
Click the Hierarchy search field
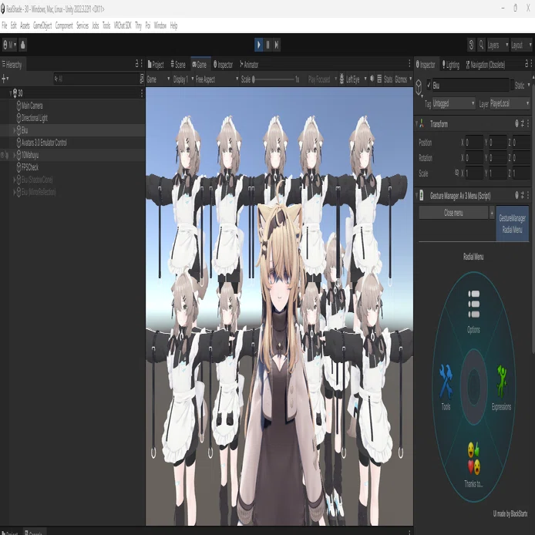(96, 79)
